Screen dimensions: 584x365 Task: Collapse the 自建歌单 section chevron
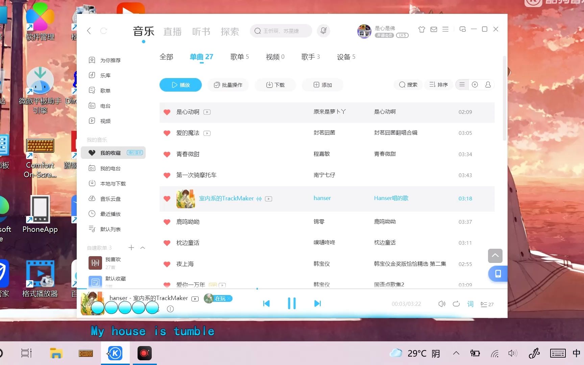tap(143, 248)
